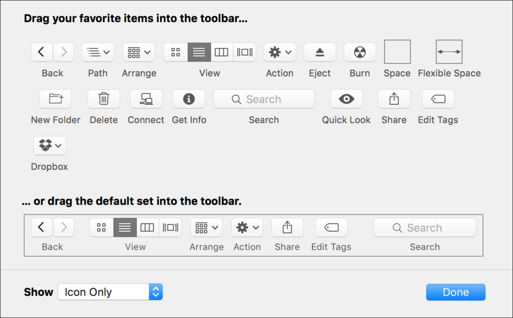Viewport: 513px width, 318px height.
Task: Click the "Delete" label text
Action: click(x=104, y=120)
